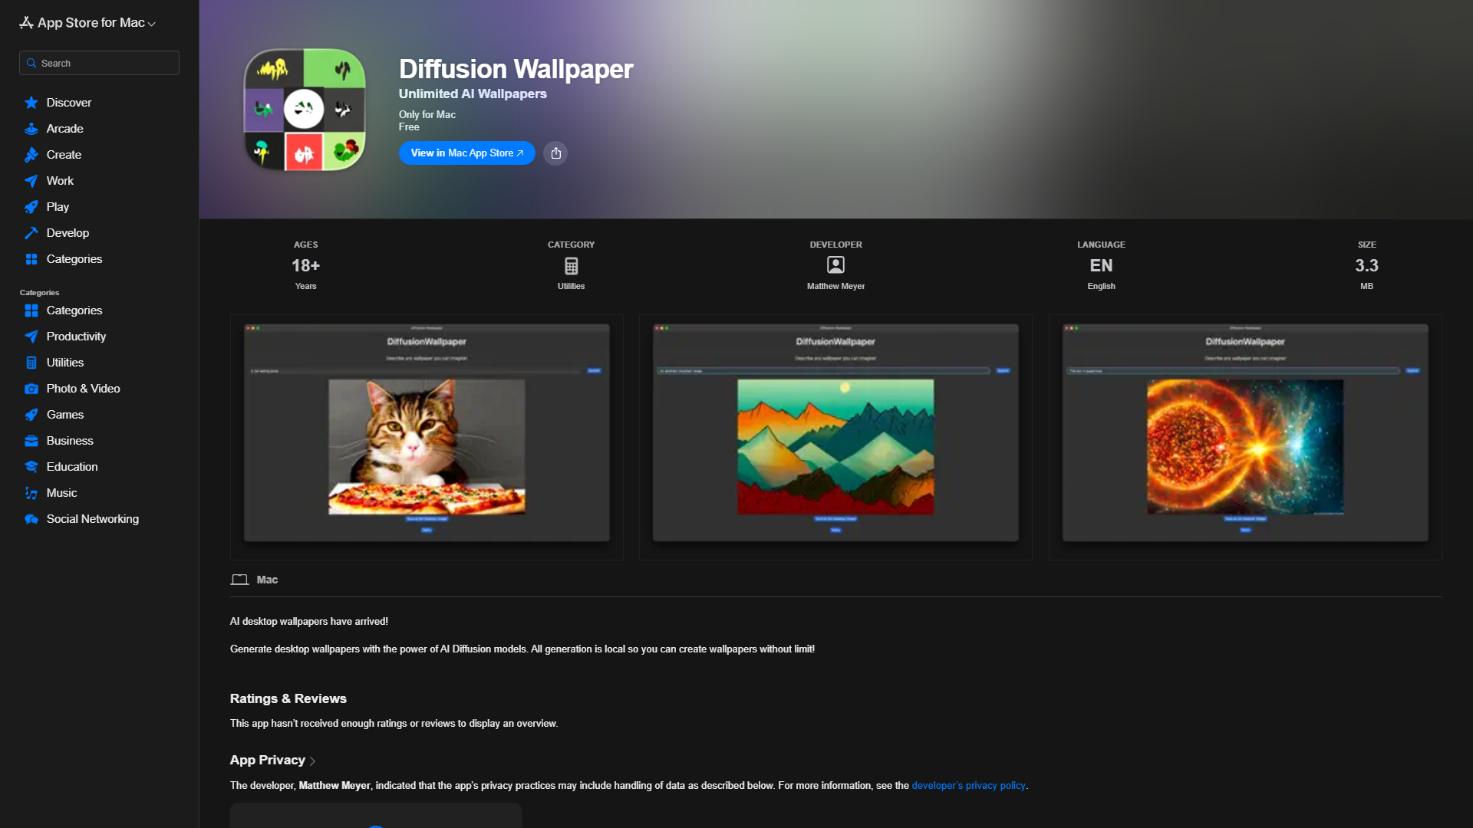This screenshot has width=1473, height=828.
Task: Click the 3.3 size value
Action: click(1366, 265)
